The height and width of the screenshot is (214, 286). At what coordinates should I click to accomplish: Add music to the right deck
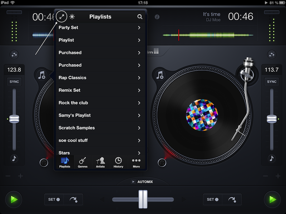(160, 75)
